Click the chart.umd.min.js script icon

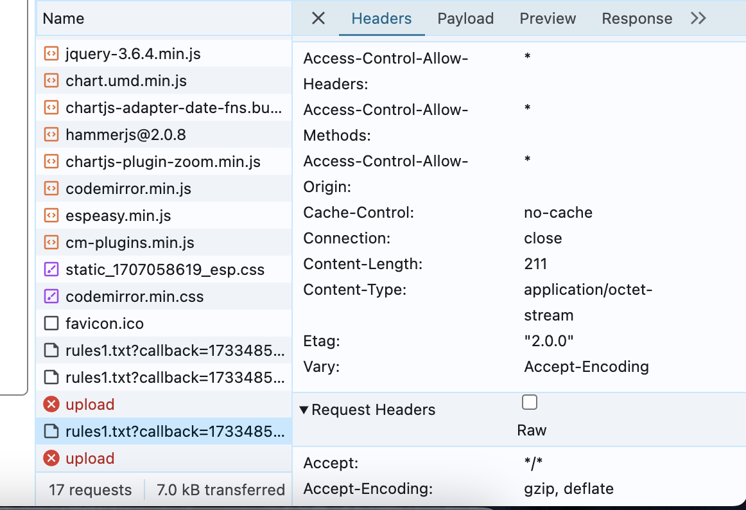pos(51,81)
